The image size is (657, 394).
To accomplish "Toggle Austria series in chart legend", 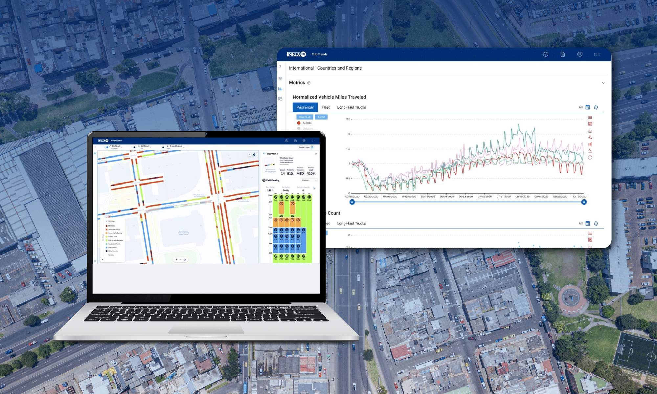I will [304, 123].
